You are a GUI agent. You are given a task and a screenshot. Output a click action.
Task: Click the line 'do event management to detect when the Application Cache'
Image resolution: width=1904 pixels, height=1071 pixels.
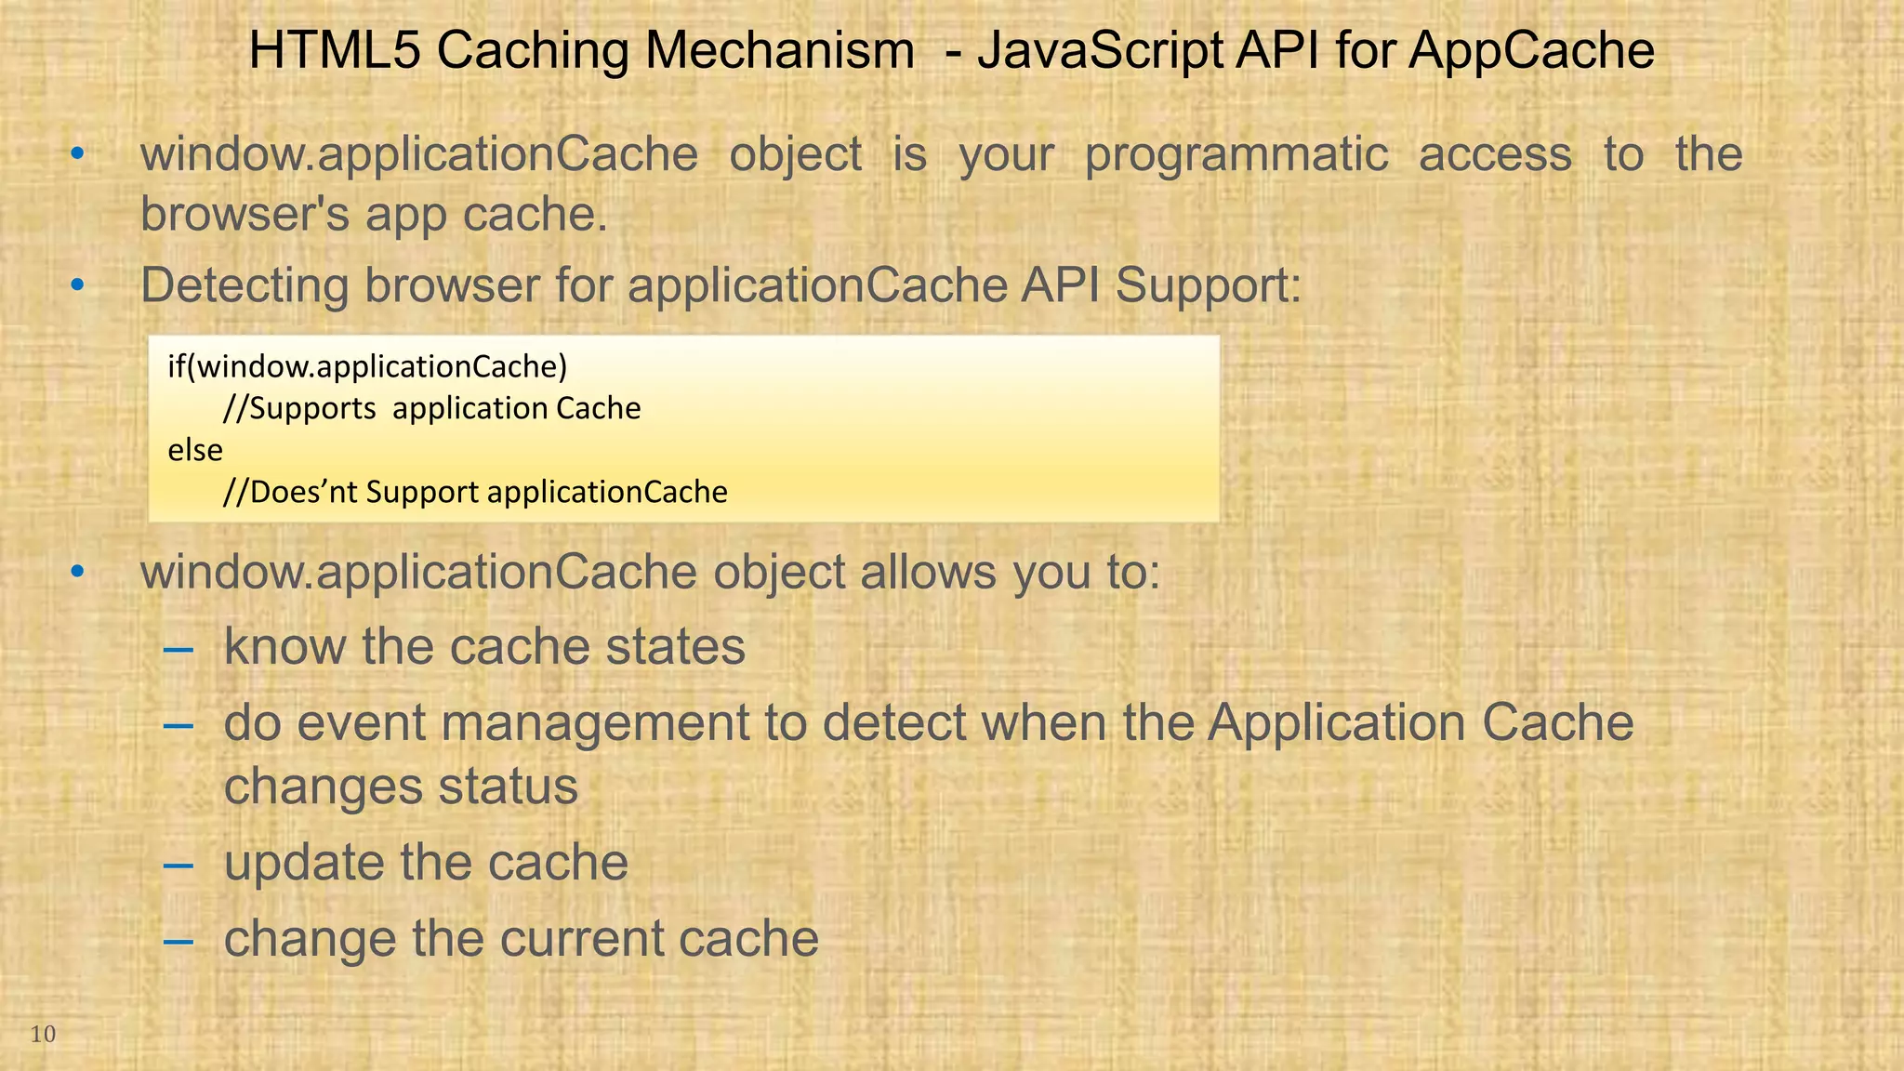click(928, 722)
